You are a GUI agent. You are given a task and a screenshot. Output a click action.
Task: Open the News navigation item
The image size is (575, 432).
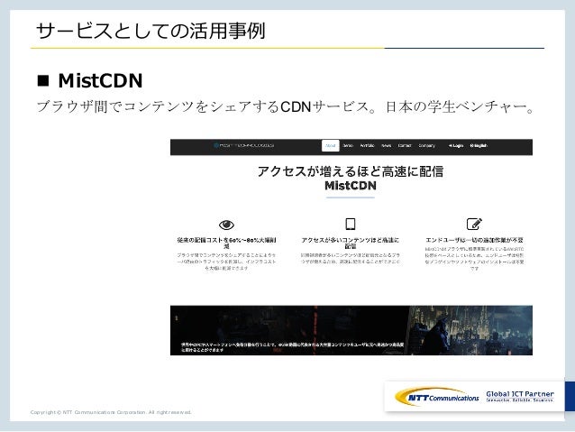click(x=386, y=146)
